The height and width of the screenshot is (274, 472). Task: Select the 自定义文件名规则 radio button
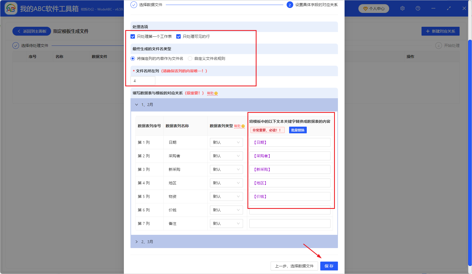190,58
